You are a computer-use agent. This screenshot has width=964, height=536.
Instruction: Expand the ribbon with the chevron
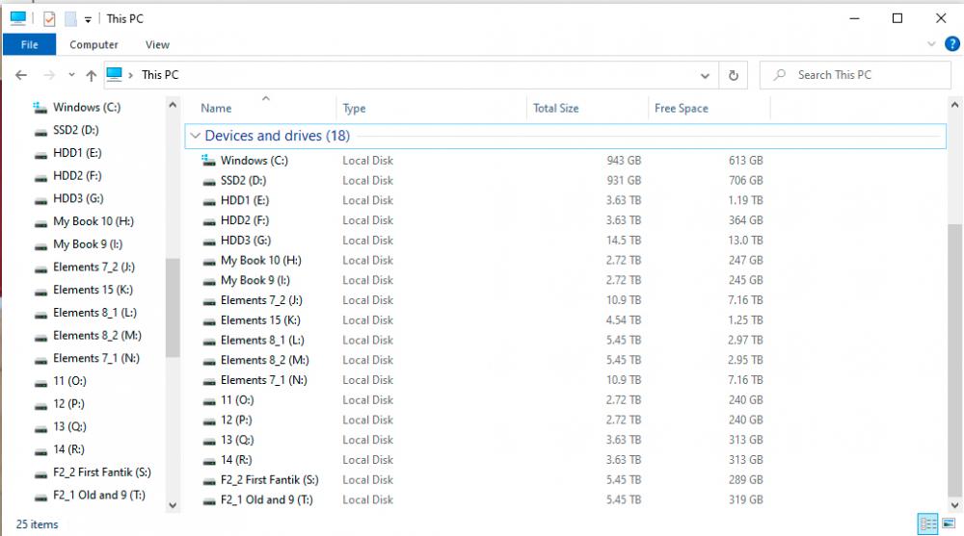(931, 44)
